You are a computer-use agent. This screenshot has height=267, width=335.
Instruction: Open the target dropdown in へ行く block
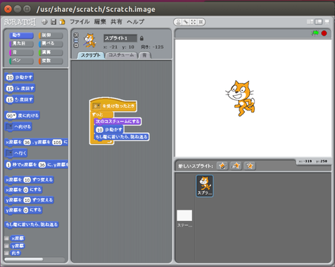click(9, 153)
